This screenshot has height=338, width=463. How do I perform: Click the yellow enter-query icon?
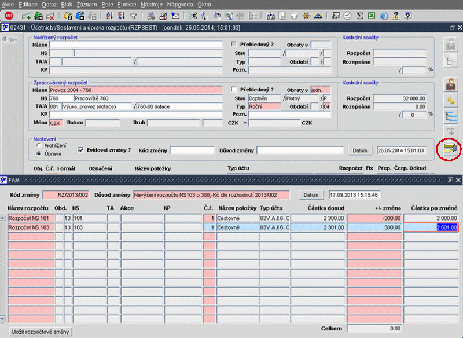(68, 16)
